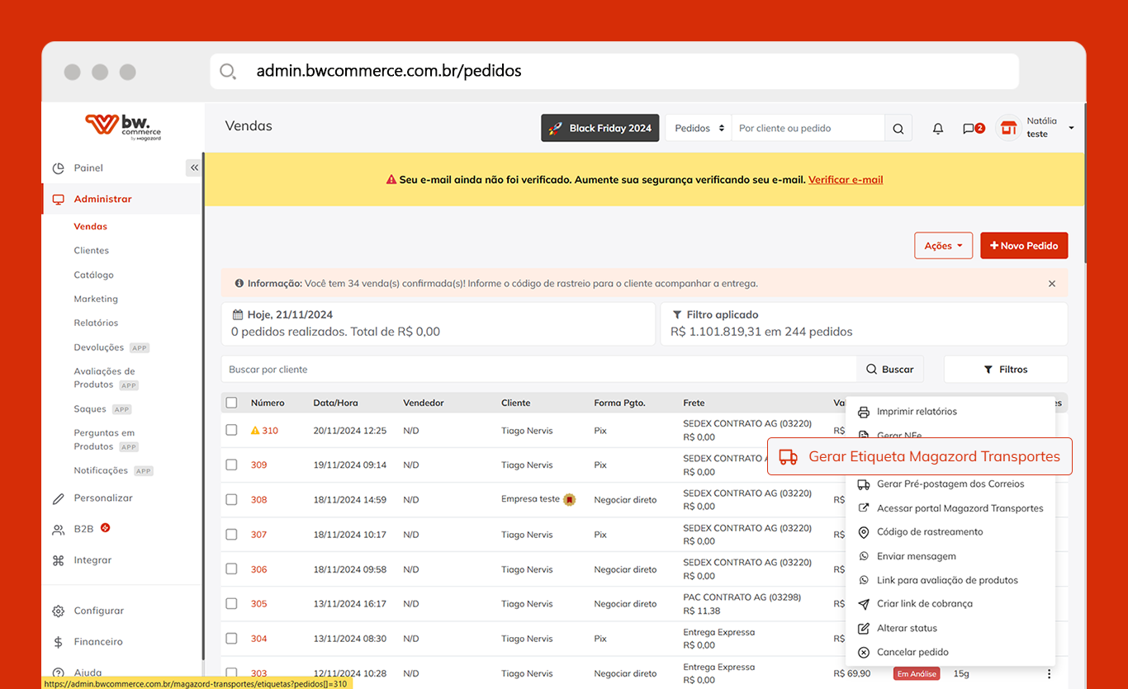Open Devoluções APP in sidebar
Image resolution: width=1128 pixels, height=689 pixels.
pos(111,347)
